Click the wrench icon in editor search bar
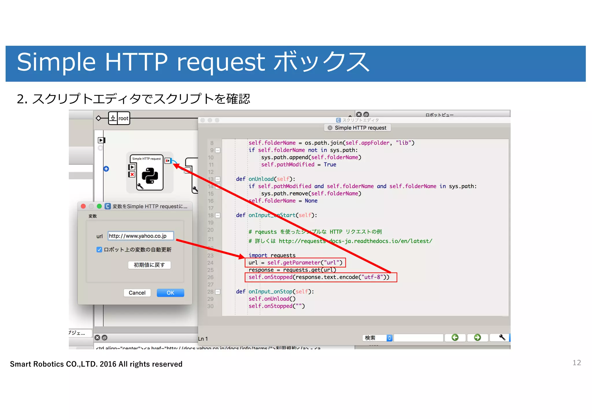Viewport: 592px width, 419px height. coord(502,337)
